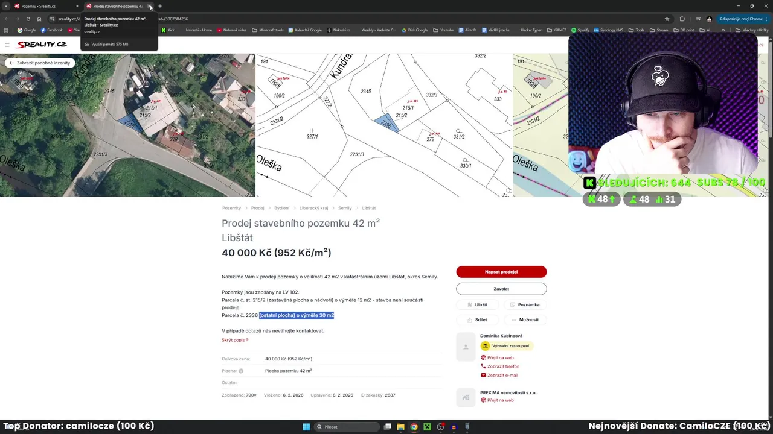Open the cadastral map image
This screenshot has width=773, height=434.
click(x=384, y=125)
